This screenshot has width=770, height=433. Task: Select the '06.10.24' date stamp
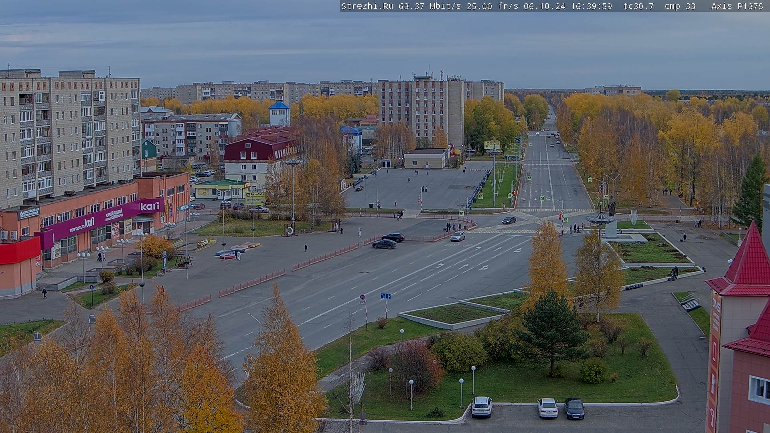(544, 6)
